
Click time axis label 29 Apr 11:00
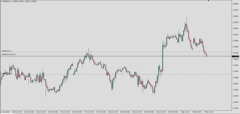pyautogui.click(x=137, y=112)
